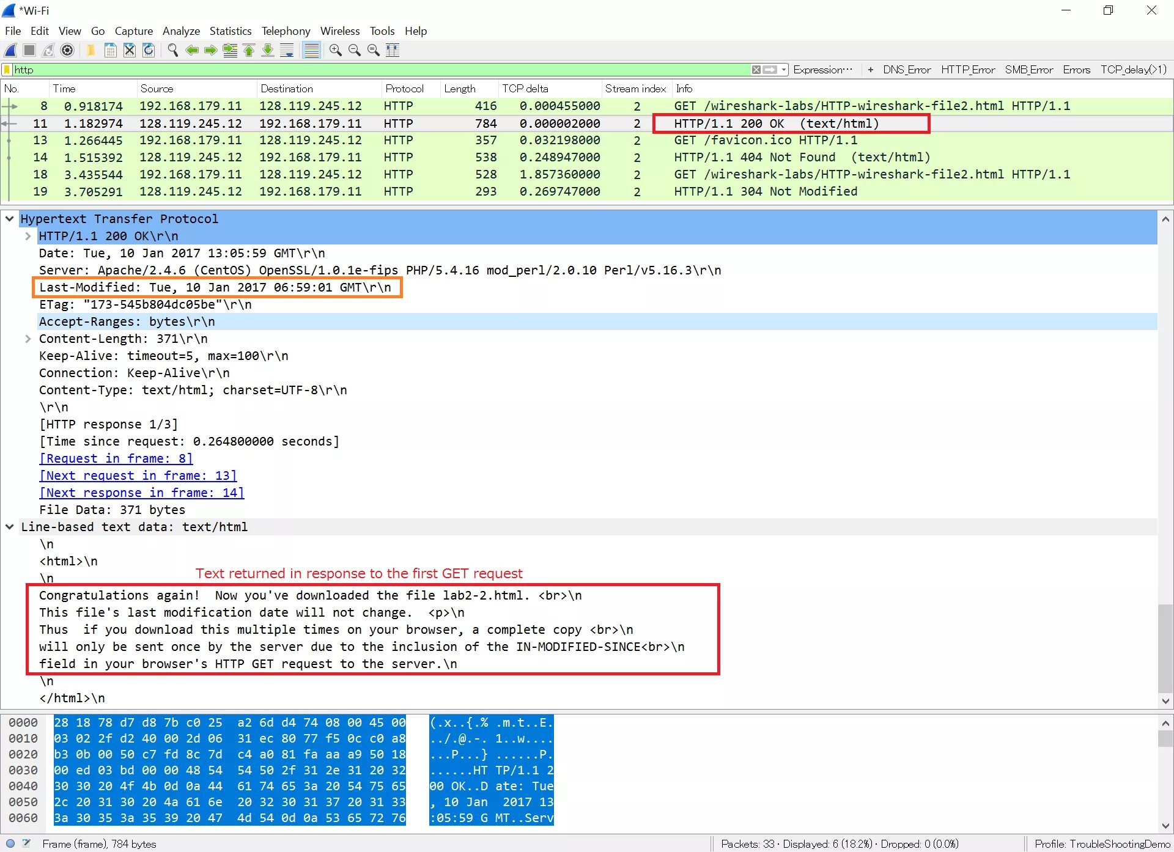Collapse the Hypertext Transfer Protocol tree
The width and height of the screenshot is (1174, 852).
[x=10, y=219]
